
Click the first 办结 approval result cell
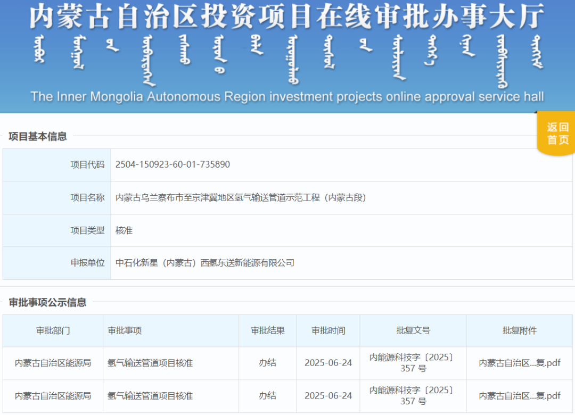point(267,362)
